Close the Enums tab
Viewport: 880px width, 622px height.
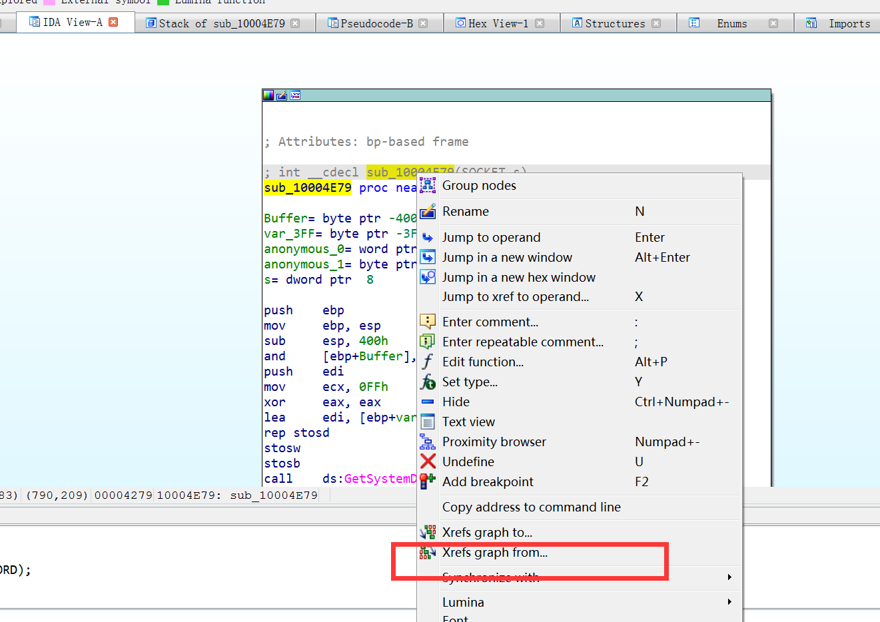click(773, 23)
